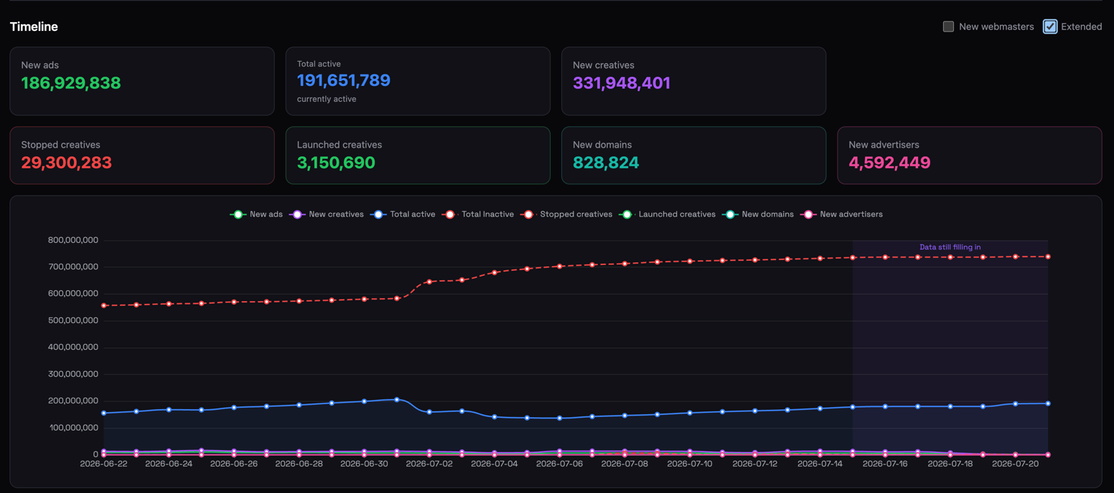Enable the New webmasters checkbox
The height and width of the screenshot is (493, 1114).
[x=948, y=27]
